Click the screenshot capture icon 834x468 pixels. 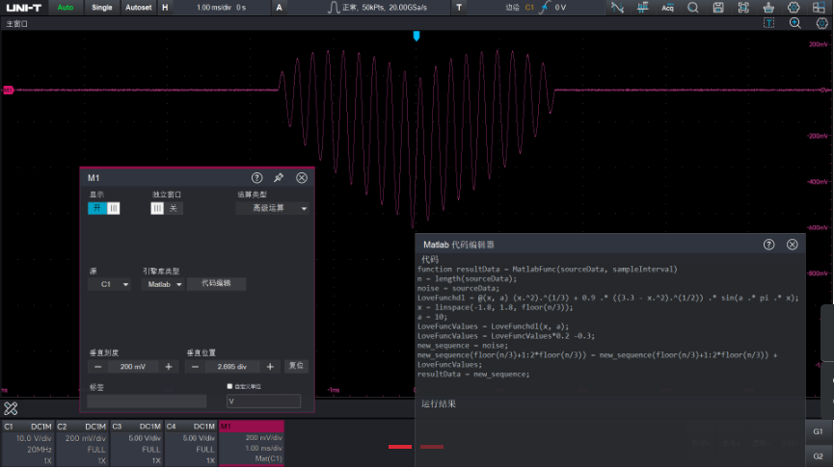pos(743,8)
